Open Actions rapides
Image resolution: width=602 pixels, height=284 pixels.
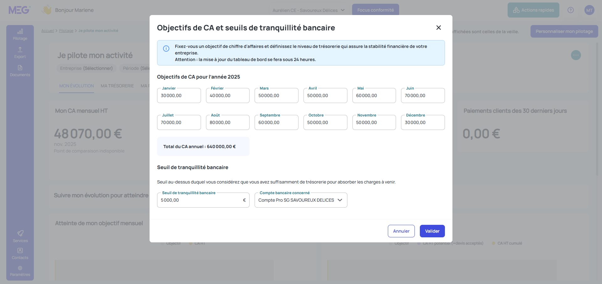533,10
